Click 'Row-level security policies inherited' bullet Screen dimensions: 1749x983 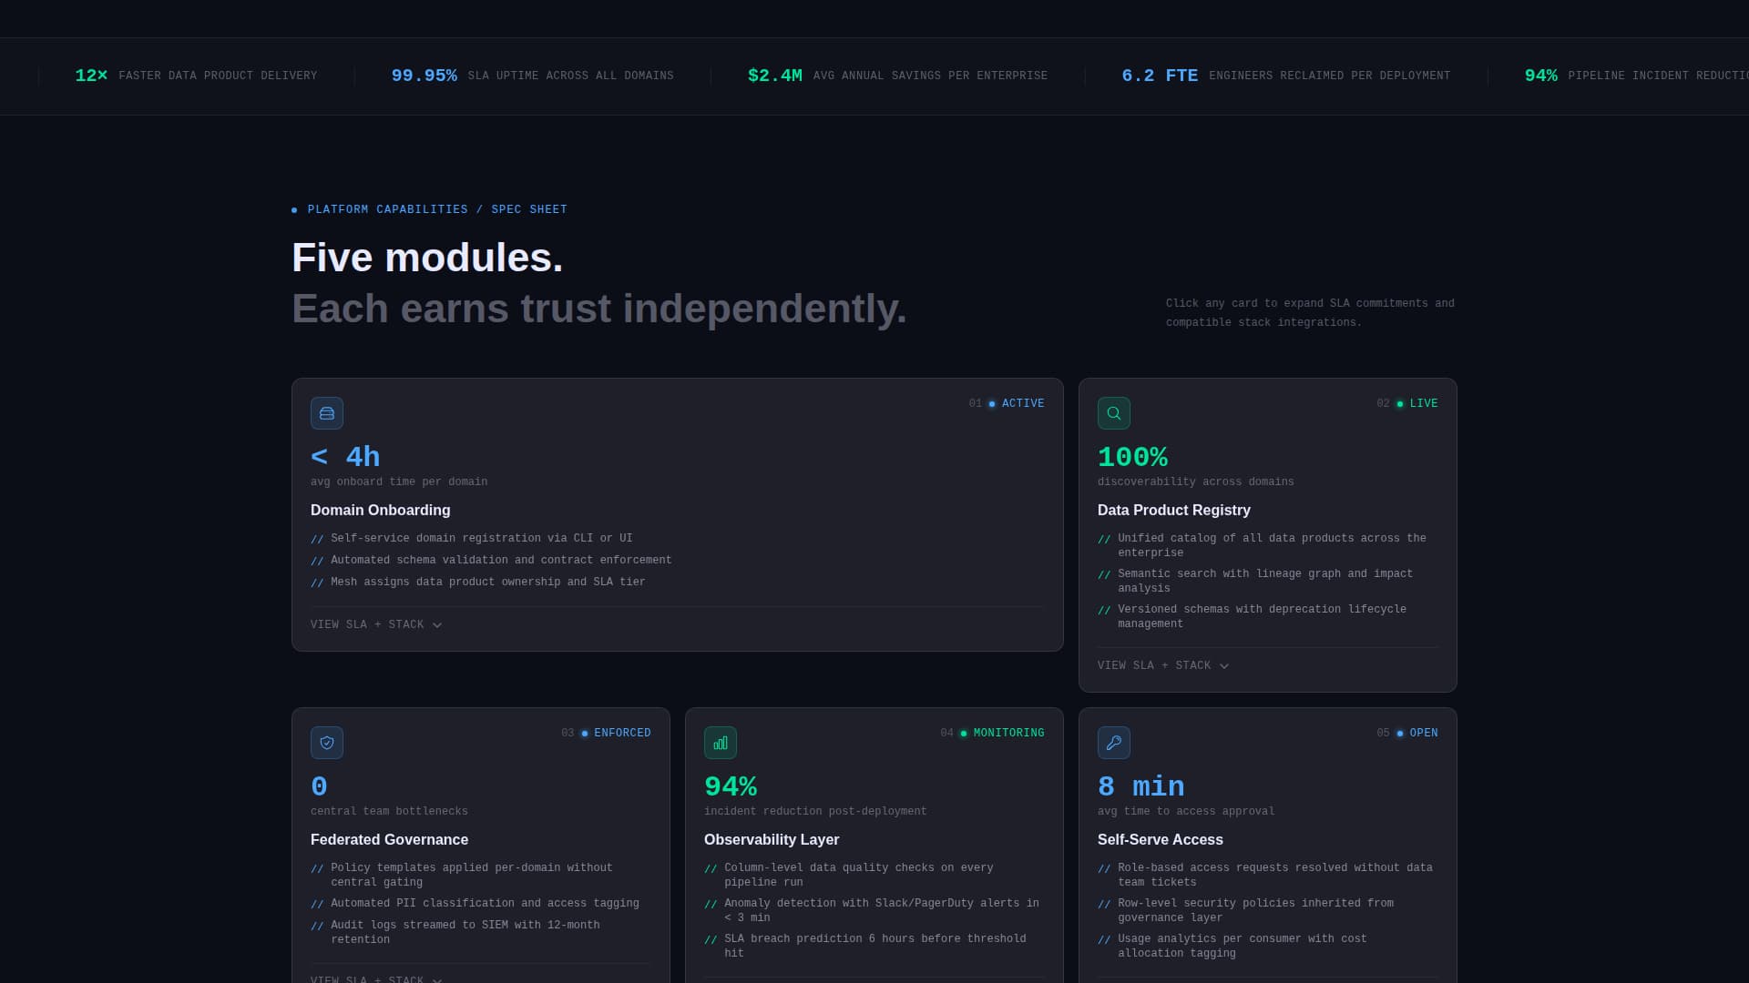point(1255,910)
